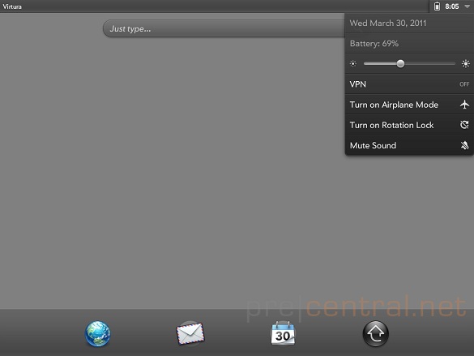This screenshot has width=474, height=356.
Task: Open the Calendar app showing 30
Action: pyautogui.click(x=283, y=333)
